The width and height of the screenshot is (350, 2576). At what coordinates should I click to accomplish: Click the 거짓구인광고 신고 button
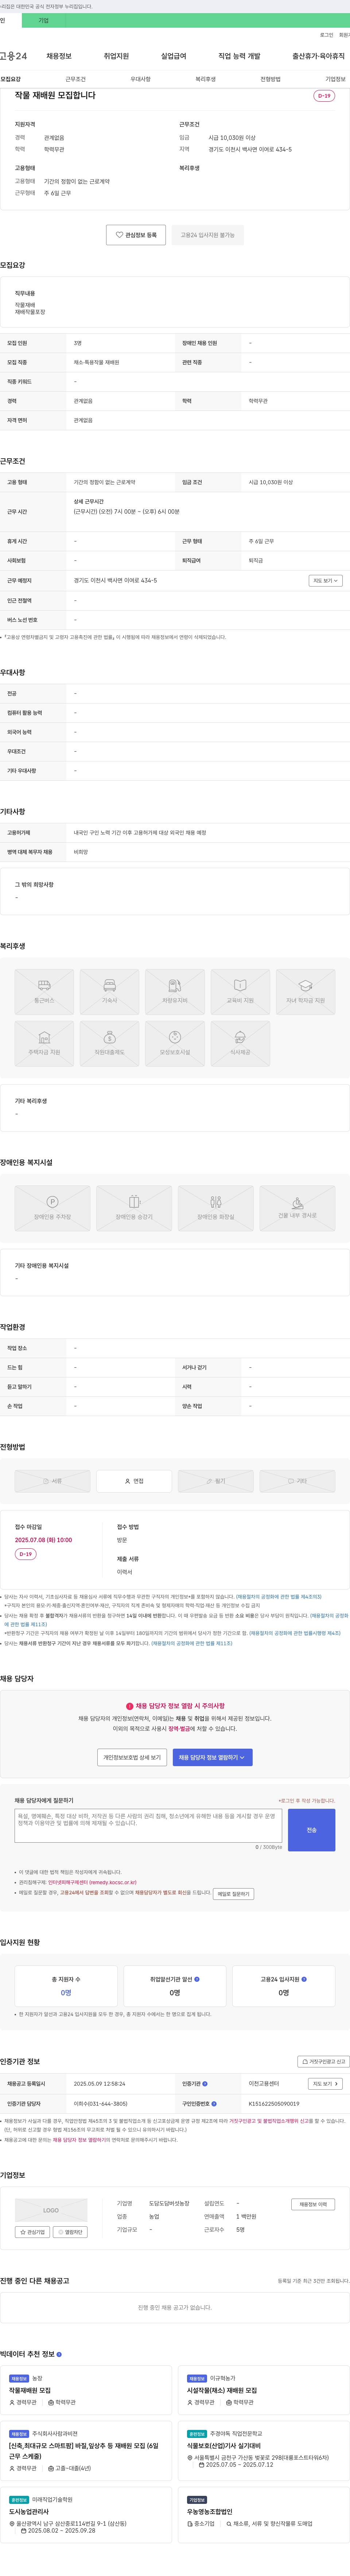(324, 2062)
